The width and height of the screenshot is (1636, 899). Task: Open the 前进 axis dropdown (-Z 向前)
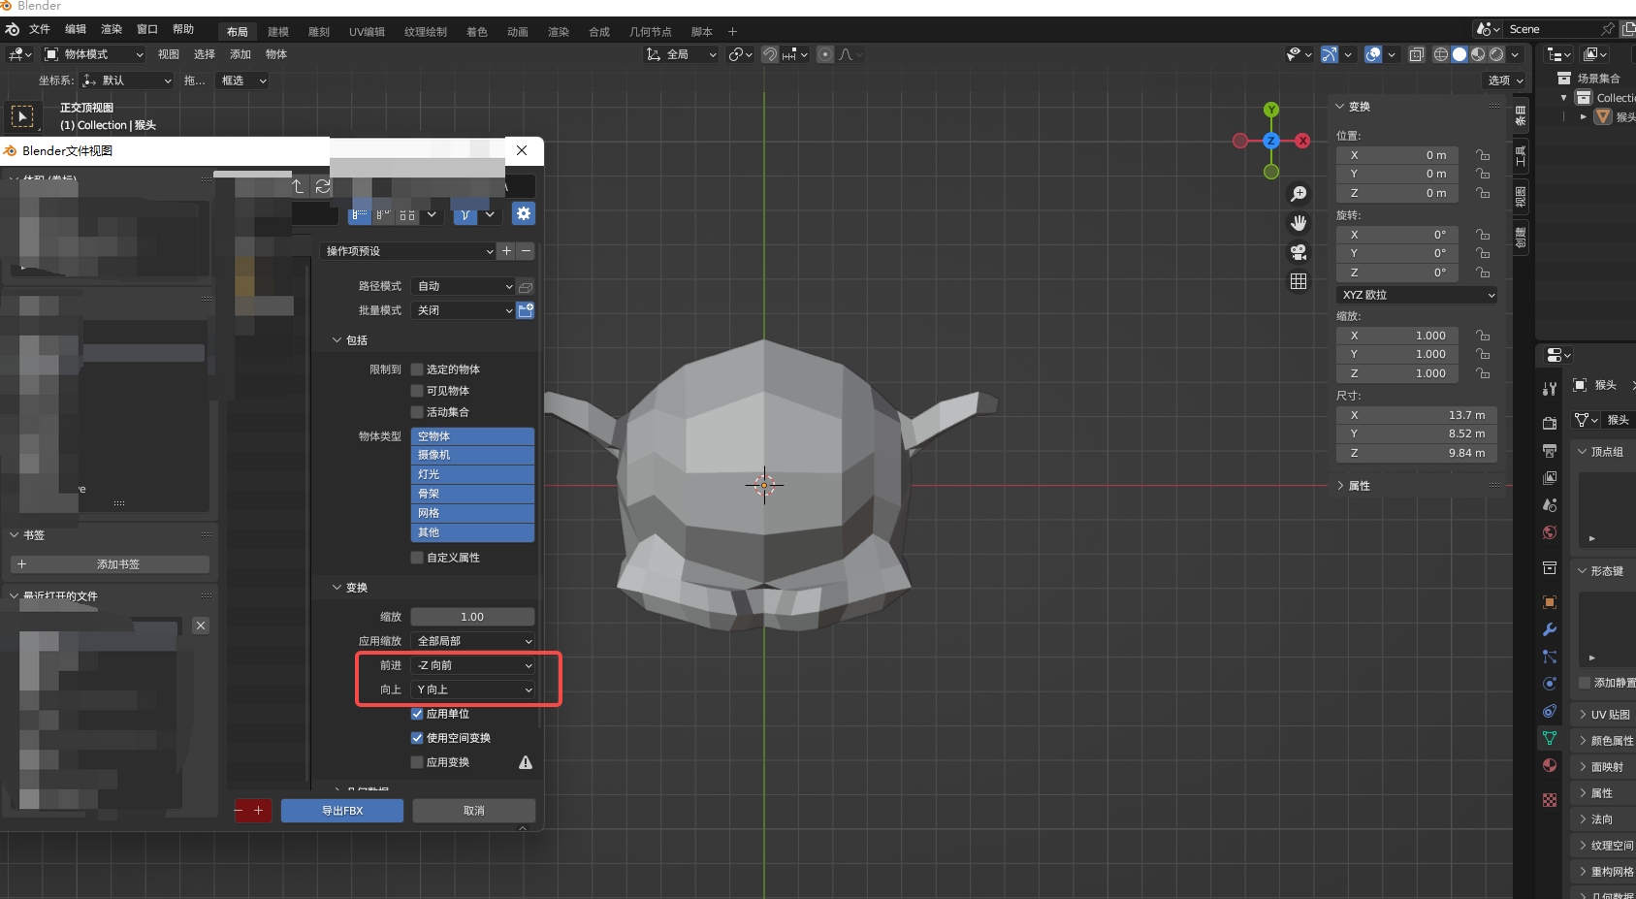(x=473, y=665)
